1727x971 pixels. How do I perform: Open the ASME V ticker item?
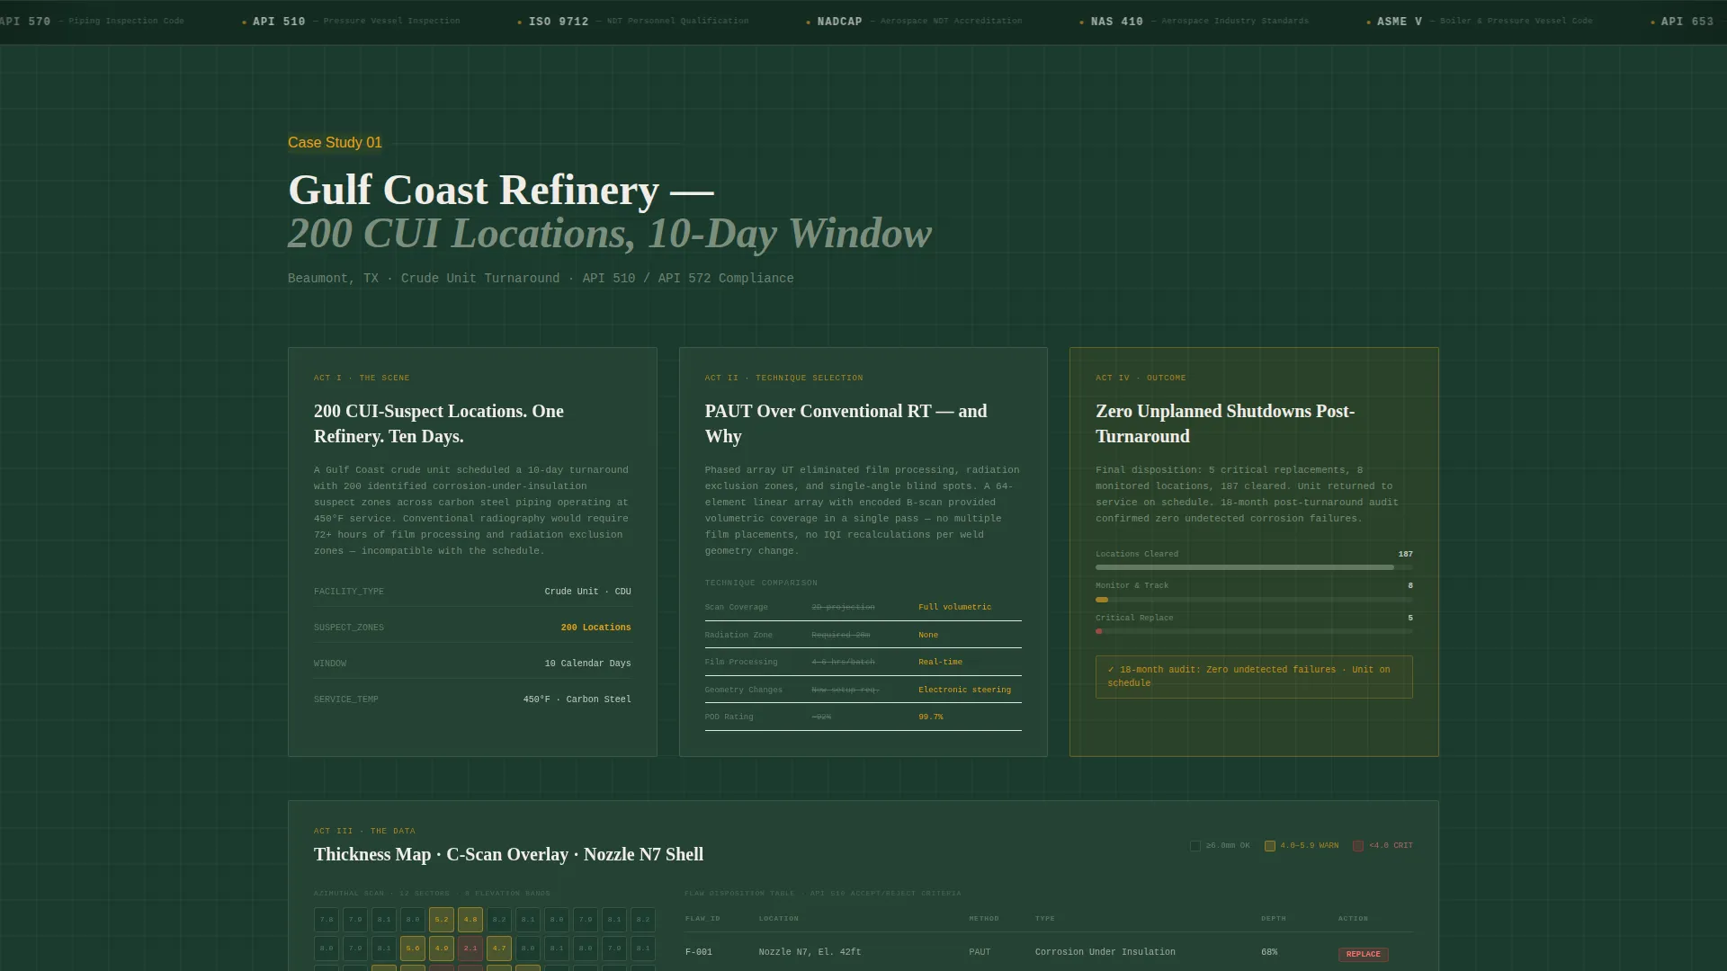[1480, 22]
